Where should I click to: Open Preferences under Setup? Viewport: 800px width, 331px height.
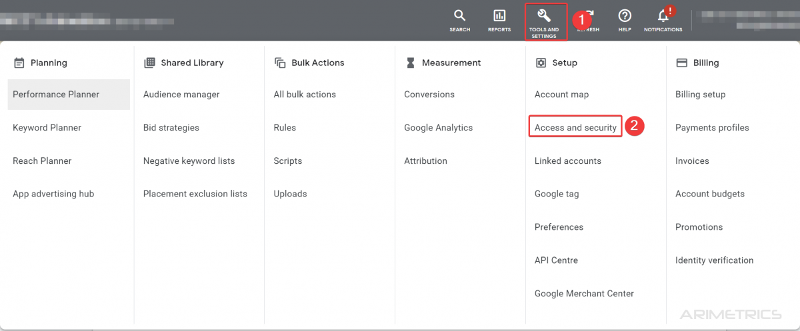pos(559,227)
